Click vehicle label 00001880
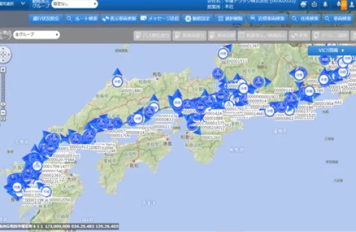Screen dimensions: 356x232 132,90
